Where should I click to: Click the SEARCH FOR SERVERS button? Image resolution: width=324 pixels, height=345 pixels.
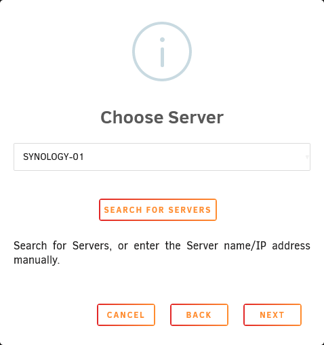pos(158,209)
